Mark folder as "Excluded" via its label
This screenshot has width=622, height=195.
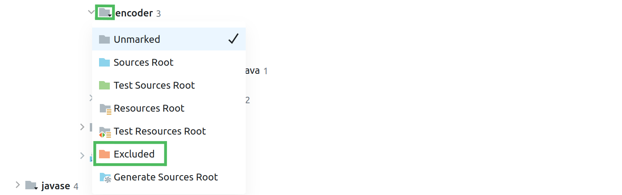tap(134, 154)
